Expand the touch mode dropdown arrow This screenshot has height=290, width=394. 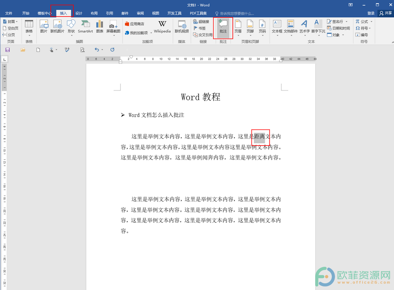(56, 50)
